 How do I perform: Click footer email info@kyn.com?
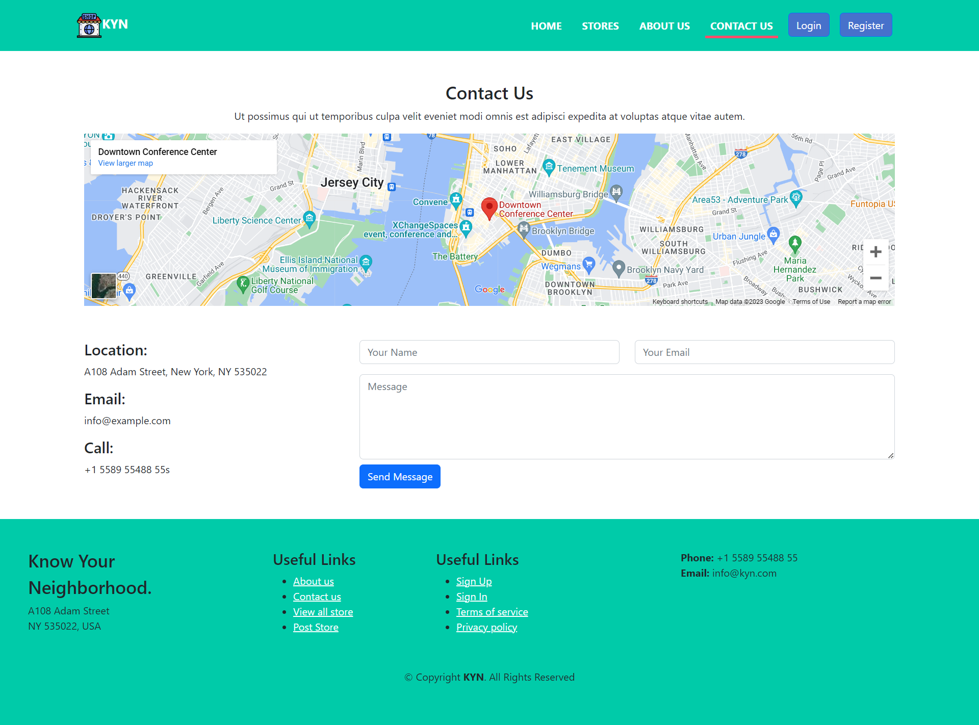tap(744, 573)
